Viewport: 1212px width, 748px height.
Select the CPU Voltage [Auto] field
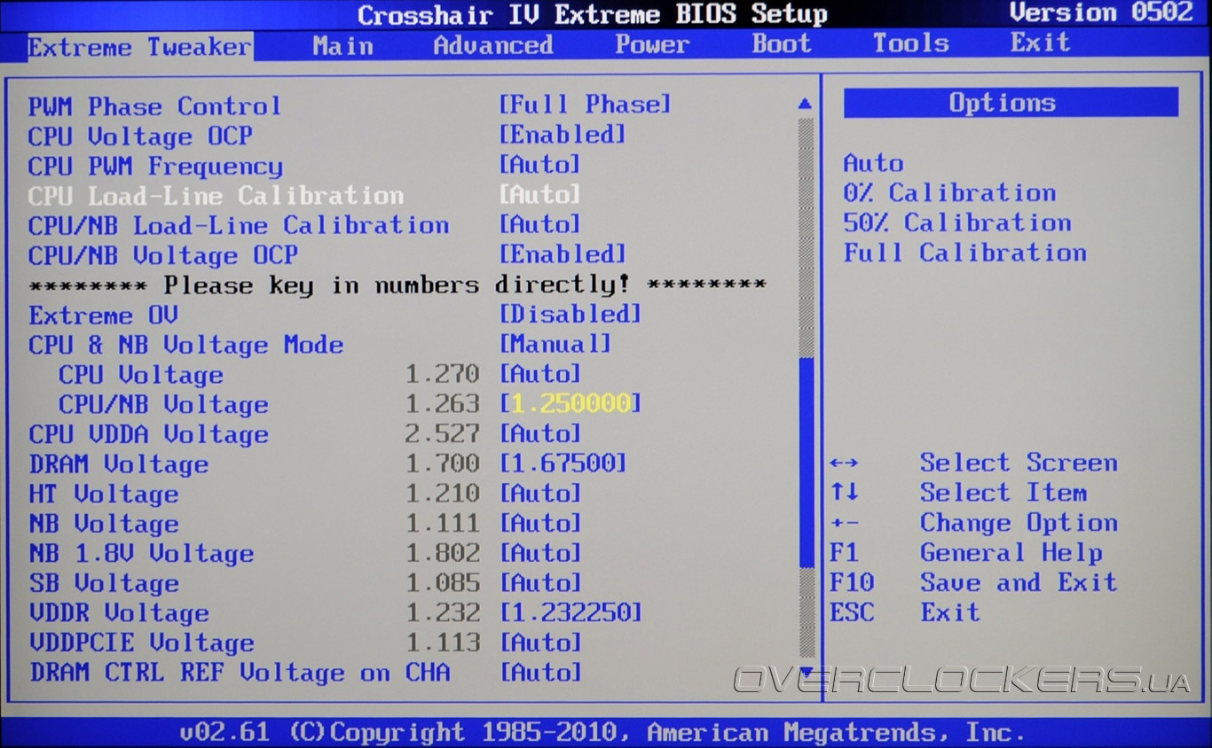click(x=539, y=374)
